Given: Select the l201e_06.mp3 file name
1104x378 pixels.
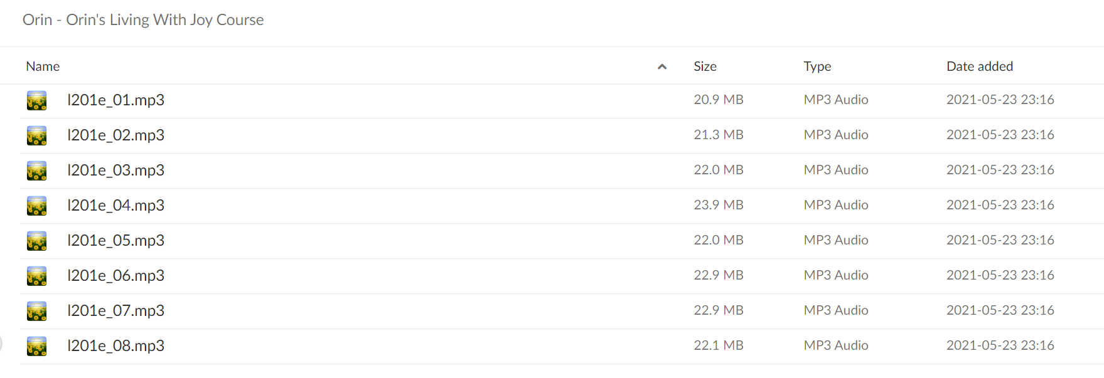Looking at the screenshot, I should (x=115, y=276).
